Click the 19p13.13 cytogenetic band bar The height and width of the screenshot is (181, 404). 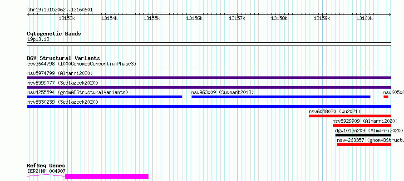coord(209,44)
